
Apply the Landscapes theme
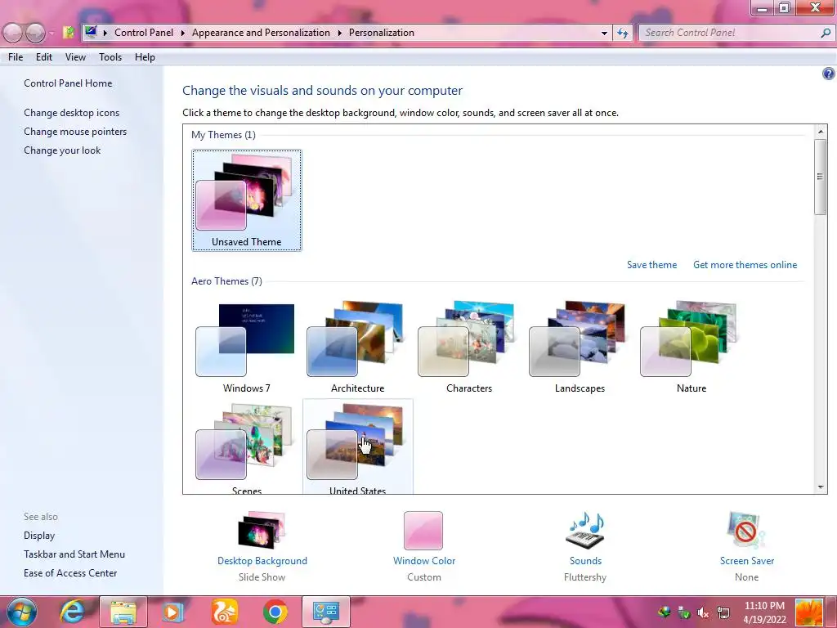coord(580,347)
